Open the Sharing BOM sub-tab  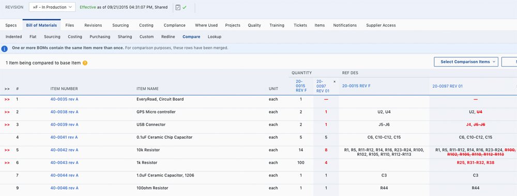(125, 37)
